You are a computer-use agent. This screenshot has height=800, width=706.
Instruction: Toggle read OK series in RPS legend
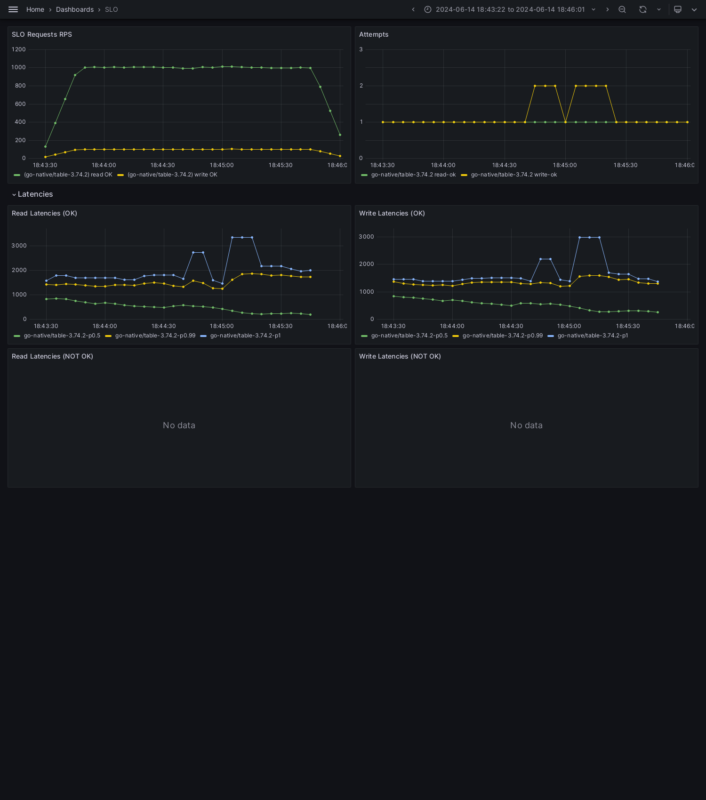click(x=68, y=175)
